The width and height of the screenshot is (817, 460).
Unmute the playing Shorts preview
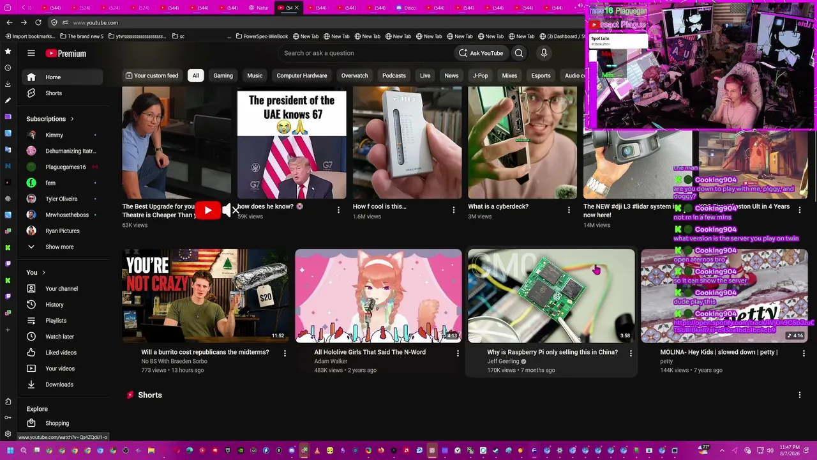(230, 210)
